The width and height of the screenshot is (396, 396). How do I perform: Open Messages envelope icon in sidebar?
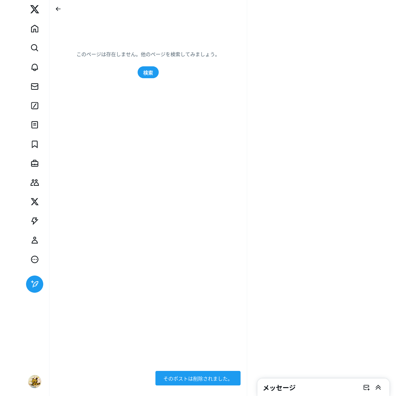(35, 86)
